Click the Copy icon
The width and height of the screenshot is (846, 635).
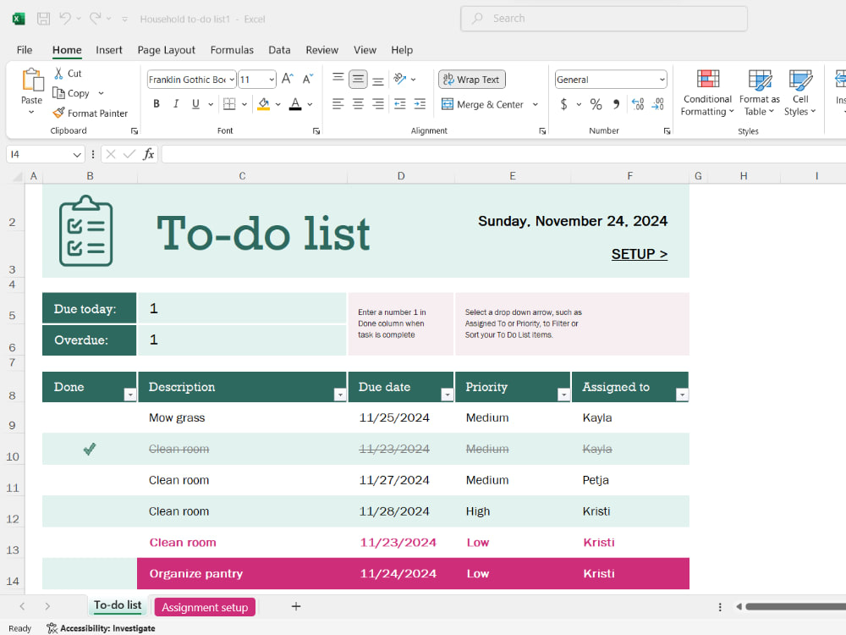click(58, 93)
